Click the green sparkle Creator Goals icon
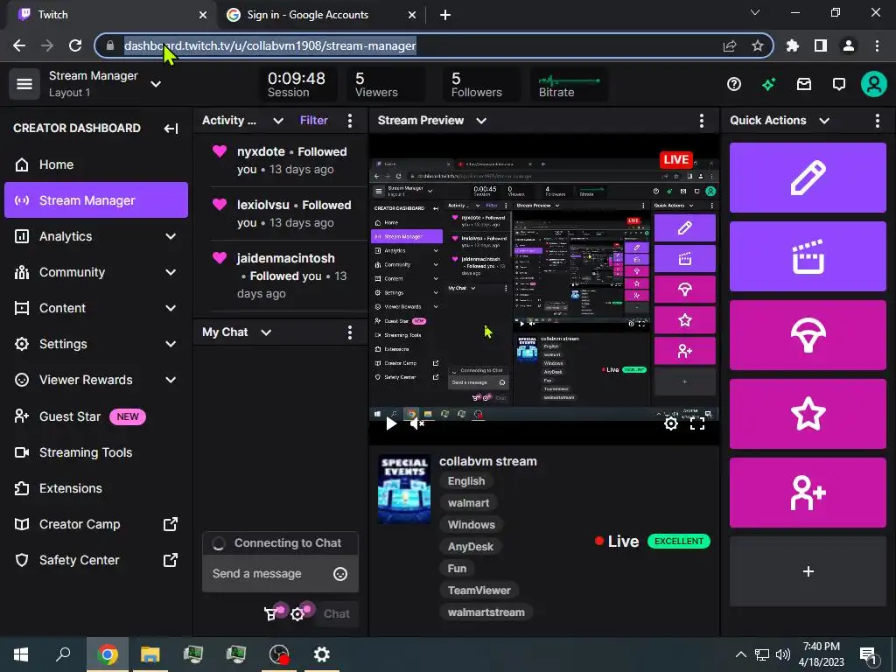The height and width of the screenshot is (672, 896). [768, 85]
